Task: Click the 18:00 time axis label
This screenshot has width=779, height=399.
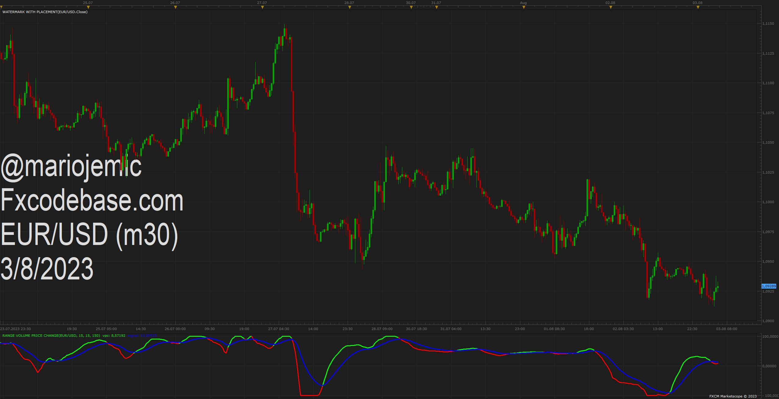Action: coord(589,329)
